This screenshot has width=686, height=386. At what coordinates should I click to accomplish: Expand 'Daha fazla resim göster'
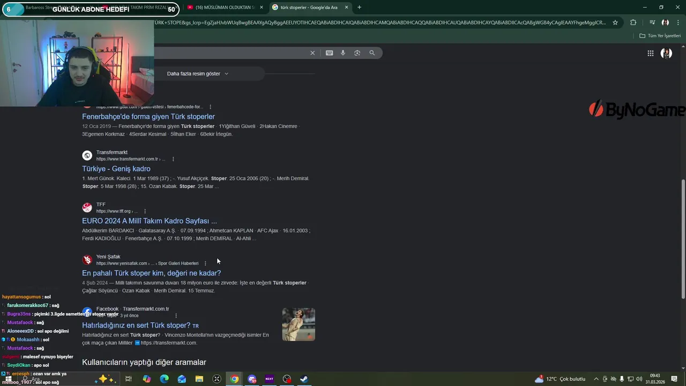point(197,73)
